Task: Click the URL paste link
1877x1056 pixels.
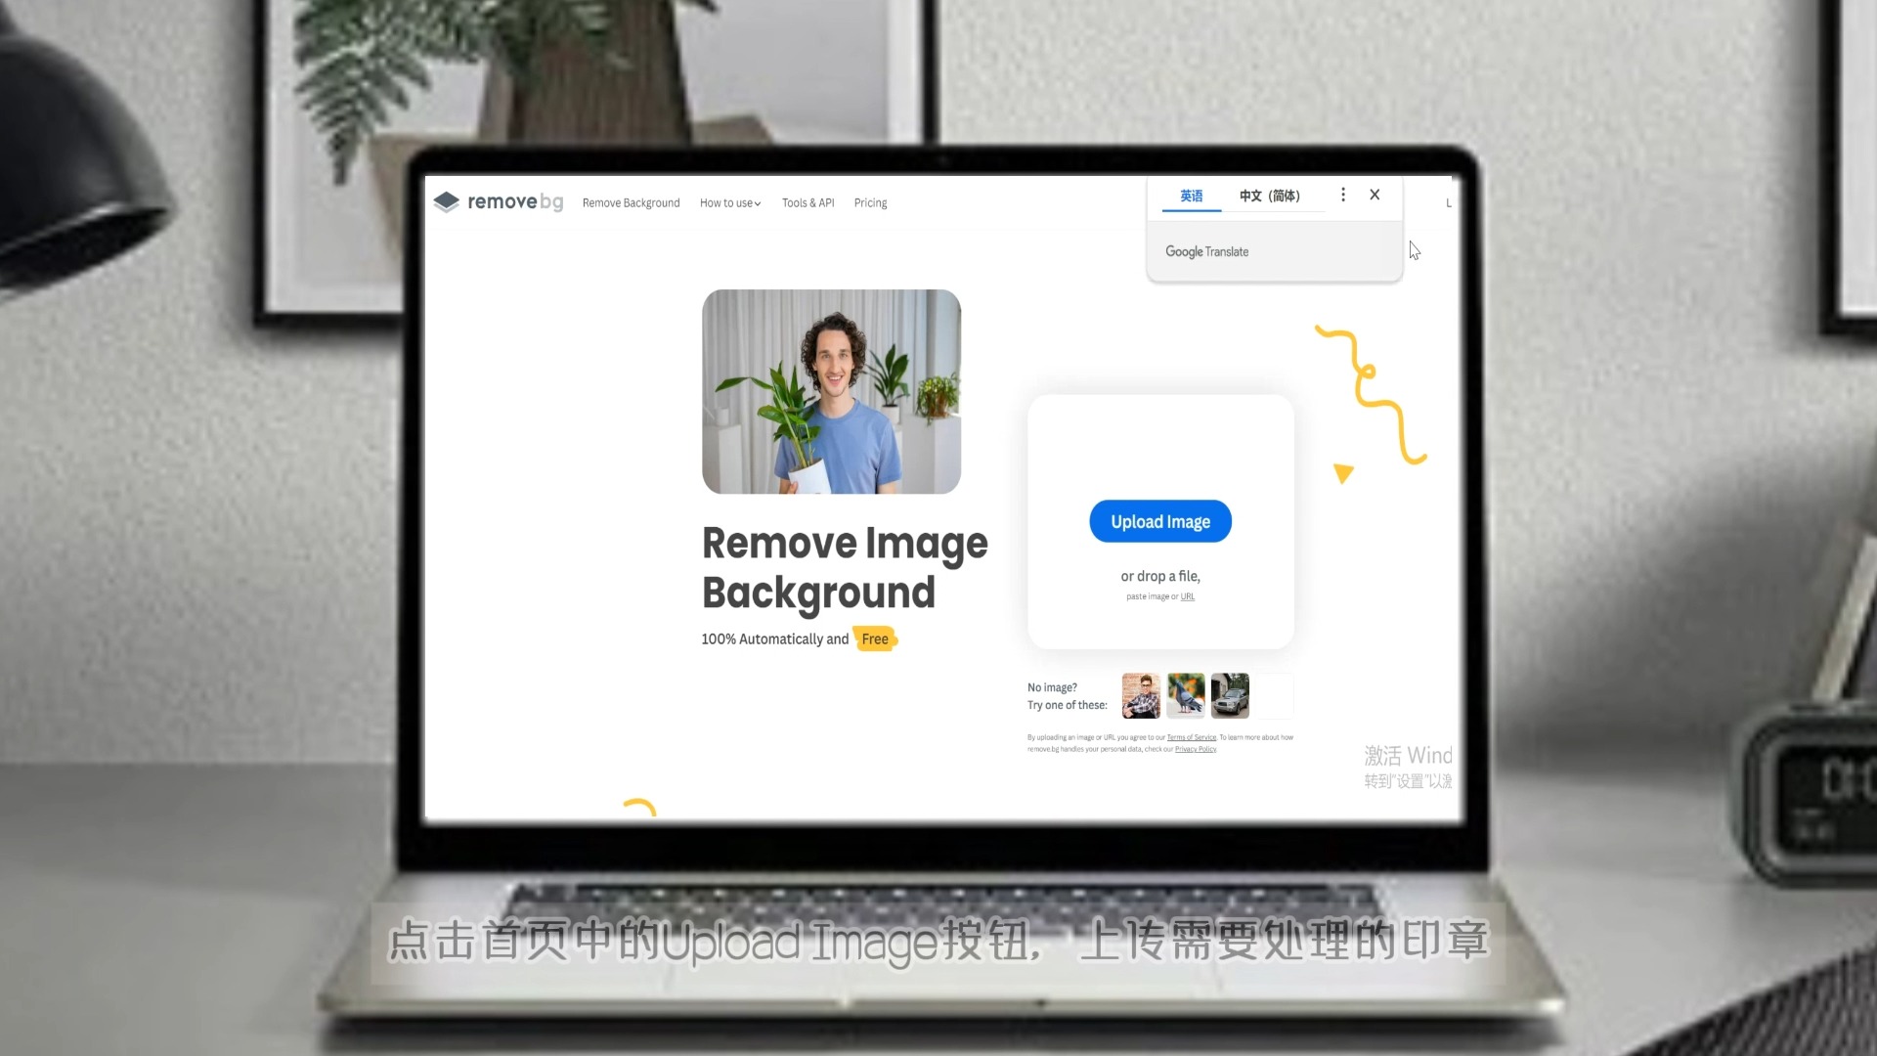Action: (x=1186, y=595)
